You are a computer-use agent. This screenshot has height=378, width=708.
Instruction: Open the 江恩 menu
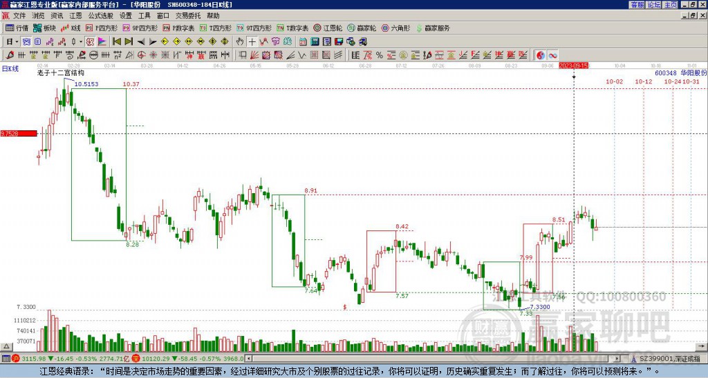[x=76, y=16]
